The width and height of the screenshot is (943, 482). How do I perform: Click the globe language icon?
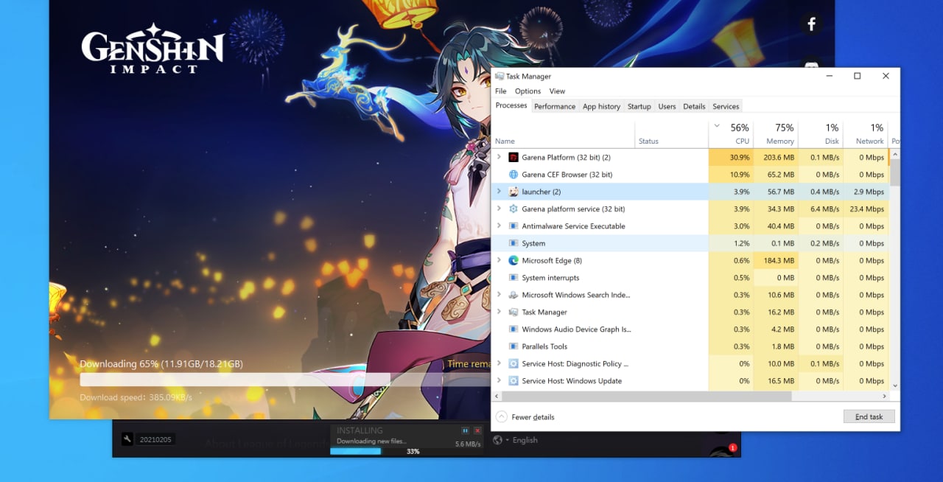(497, 440)
